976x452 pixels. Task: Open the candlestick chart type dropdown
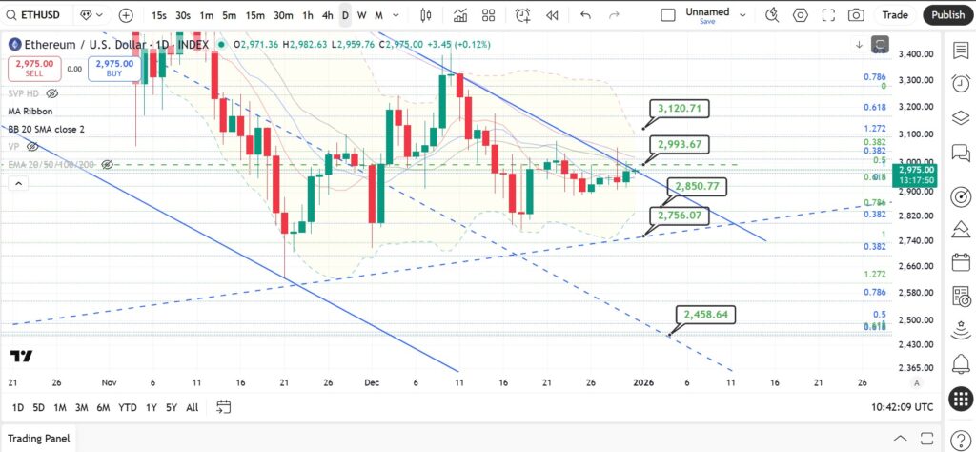426,15
